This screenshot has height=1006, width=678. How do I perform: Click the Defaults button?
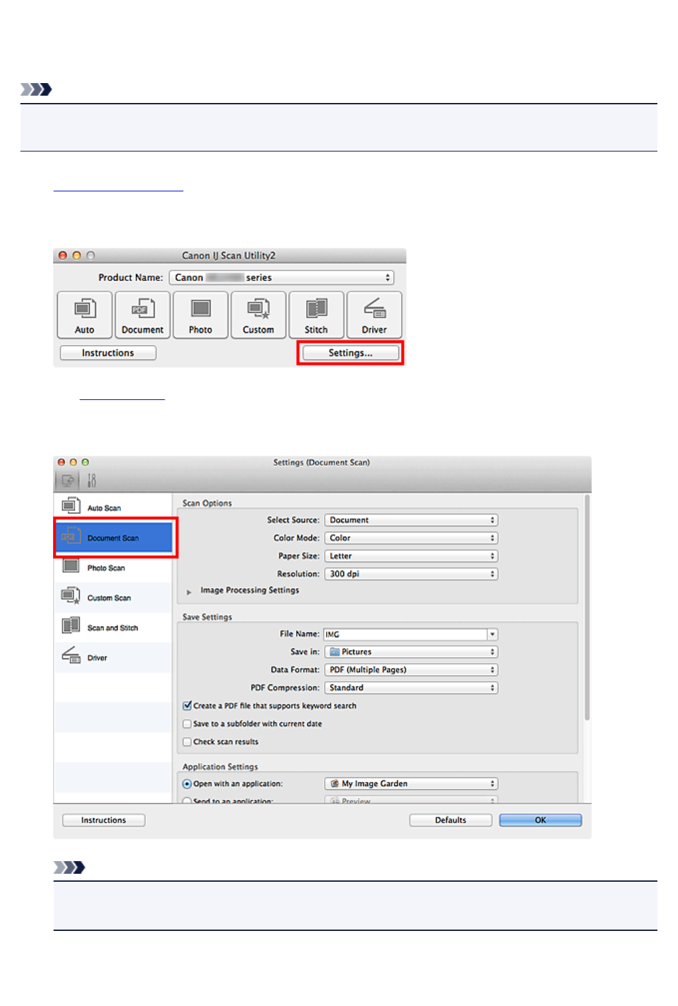click(x=451, y=821)
